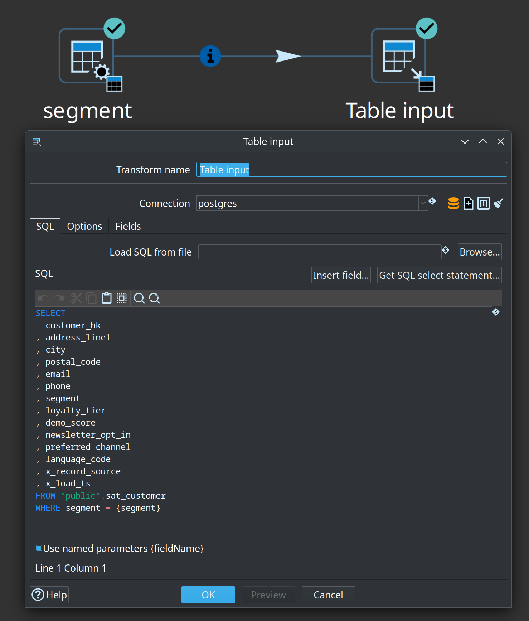Screen dimensions: 529x621
Task: Click the Browse... button
Action: click(480, 252)
